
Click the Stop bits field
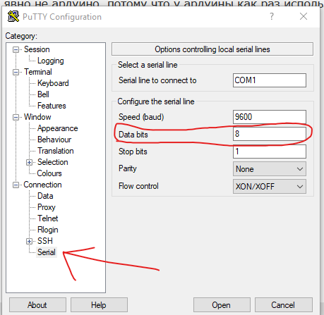point(270,152)
